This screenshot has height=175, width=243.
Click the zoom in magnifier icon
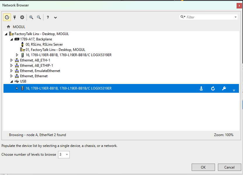click(x=31, y=17)
